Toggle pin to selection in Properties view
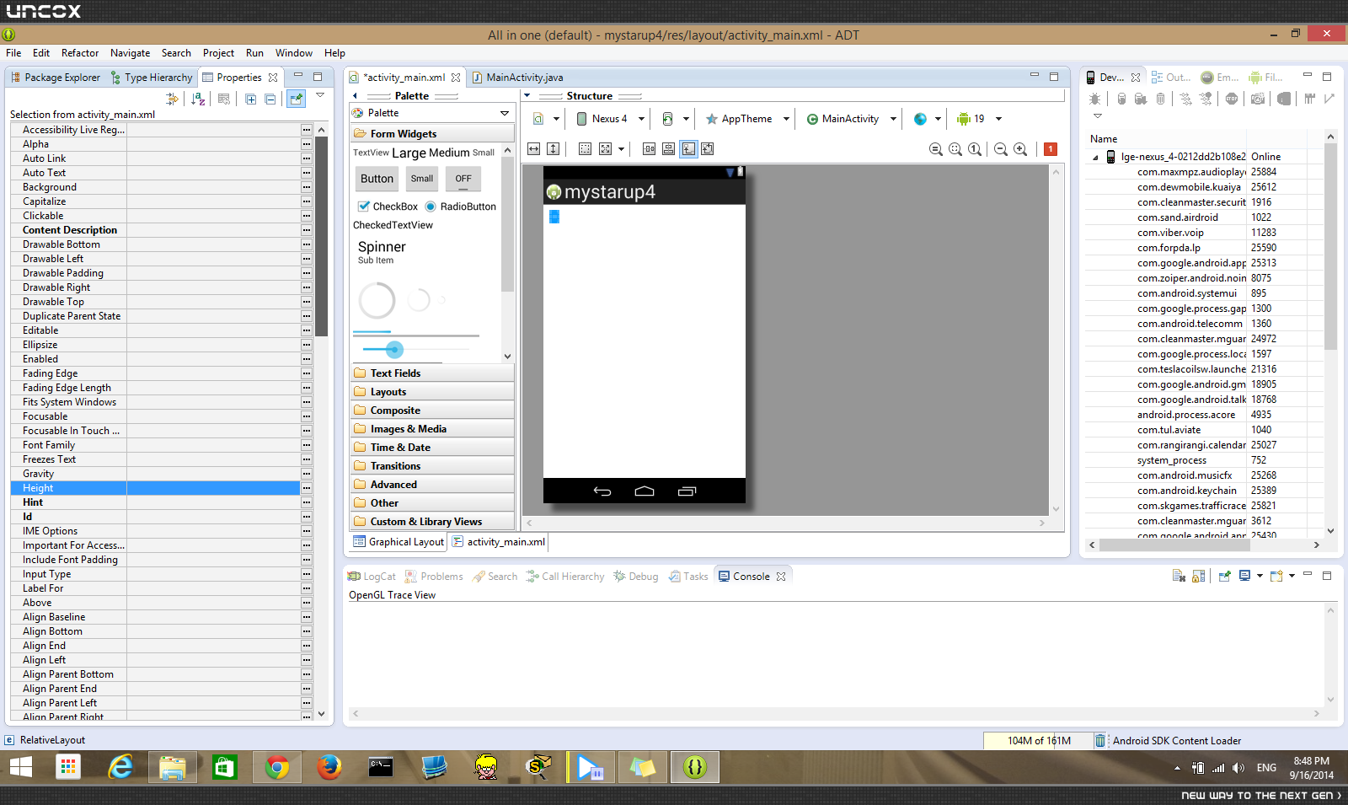Image resolution: width=1348 pixels, height=805 pixels. tap(296, 99)
